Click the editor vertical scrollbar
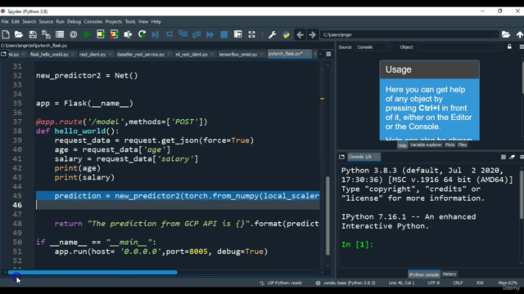 [327, 216]
